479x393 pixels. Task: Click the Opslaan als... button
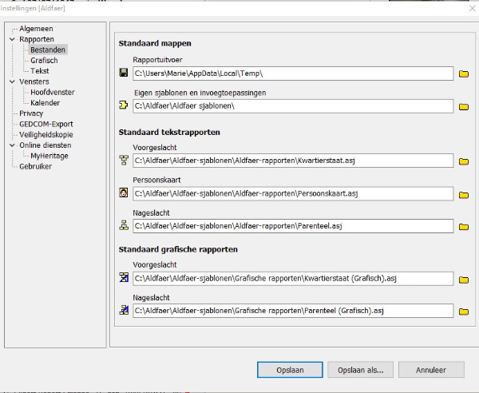tap(360, 369)
